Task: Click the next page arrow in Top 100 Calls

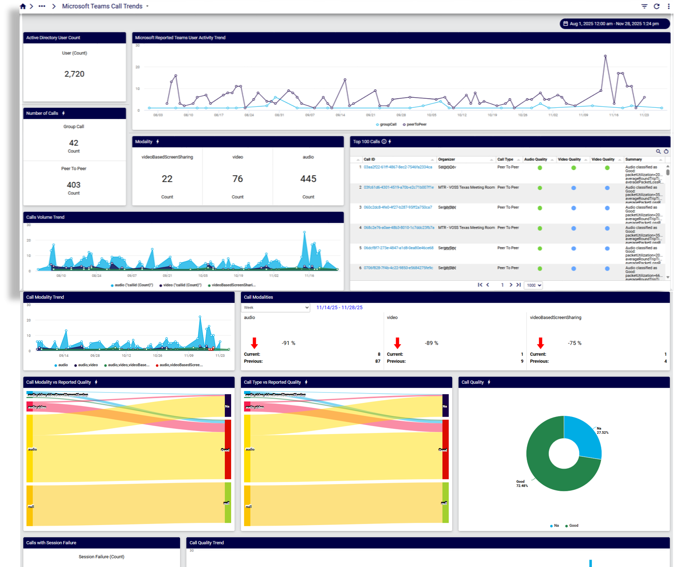Action: pos(511,285)
